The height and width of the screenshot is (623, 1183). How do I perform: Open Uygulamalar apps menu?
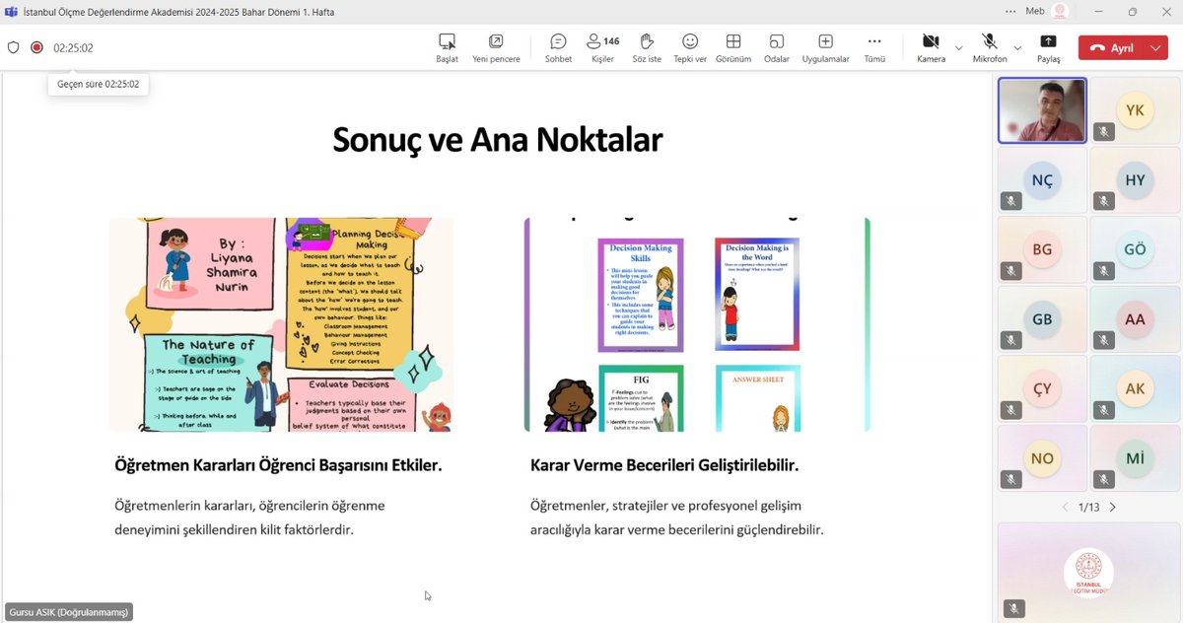825,47
